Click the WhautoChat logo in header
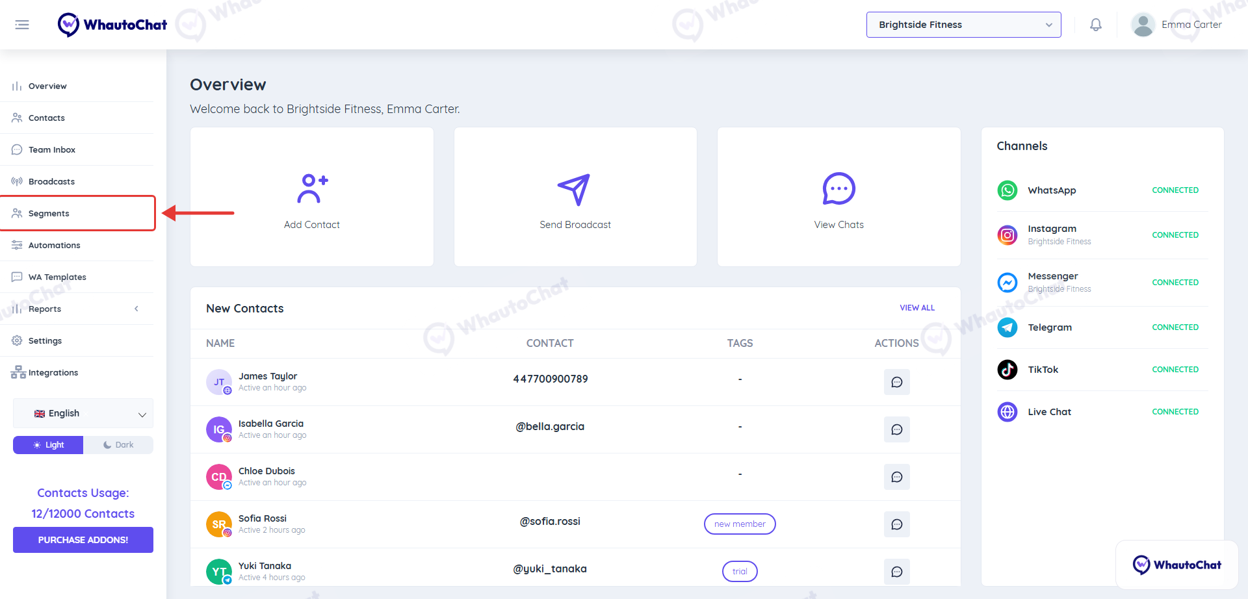Screen dimensions: 1248x599 [112, 25]
